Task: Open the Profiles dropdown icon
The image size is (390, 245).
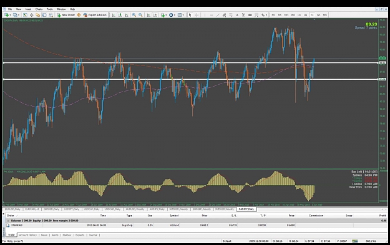Action: point(16,15)
